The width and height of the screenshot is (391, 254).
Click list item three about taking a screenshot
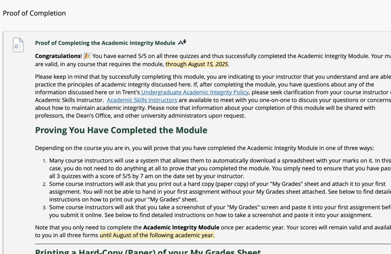pyautogui.click(x=220, y=211)
